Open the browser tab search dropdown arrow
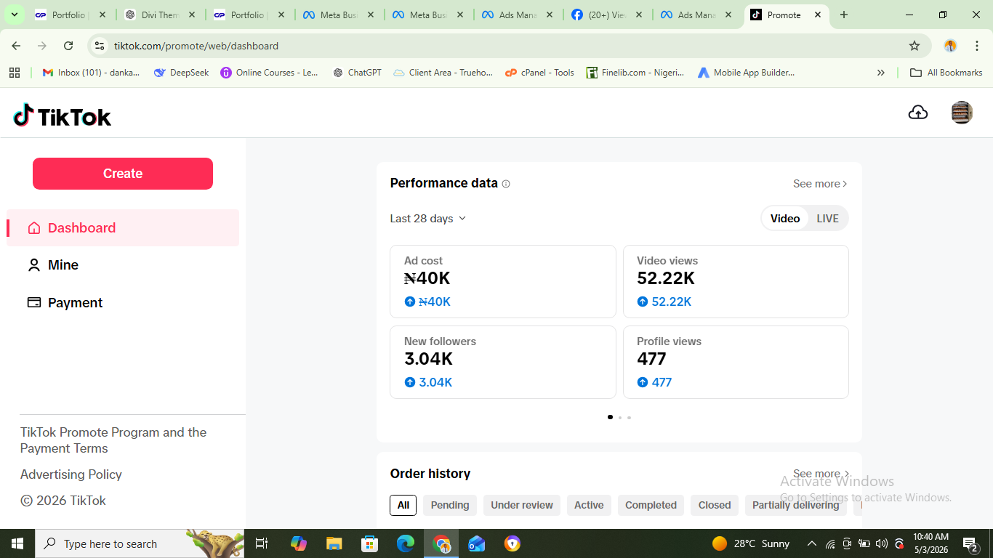This screenshot has height=558, width=993. [x=14, y=15]
